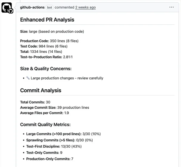Click the "2 weeks ago" timestamp link

pyautogui.click(x=85, y=7)
